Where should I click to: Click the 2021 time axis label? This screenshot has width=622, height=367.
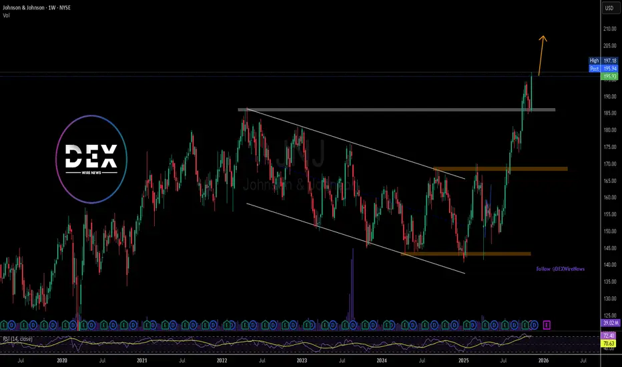[x=142, y=360]
